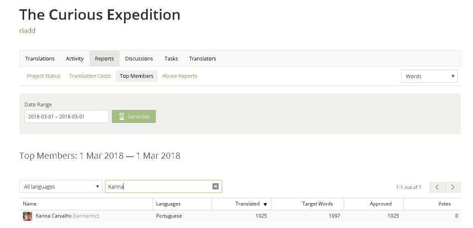
Task: Go to the Translators tab
Action: coord(202,58)
